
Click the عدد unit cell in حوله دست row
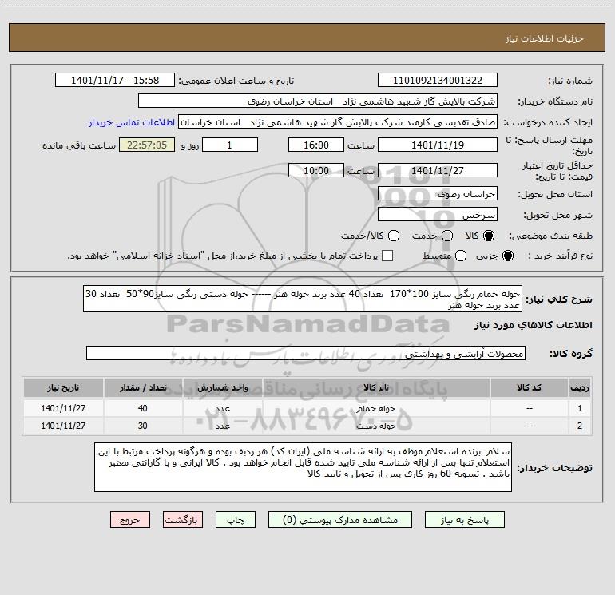(222, 426)
